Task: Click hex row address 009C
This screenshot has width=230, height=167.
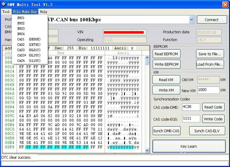Action: (x=10, y=116)
